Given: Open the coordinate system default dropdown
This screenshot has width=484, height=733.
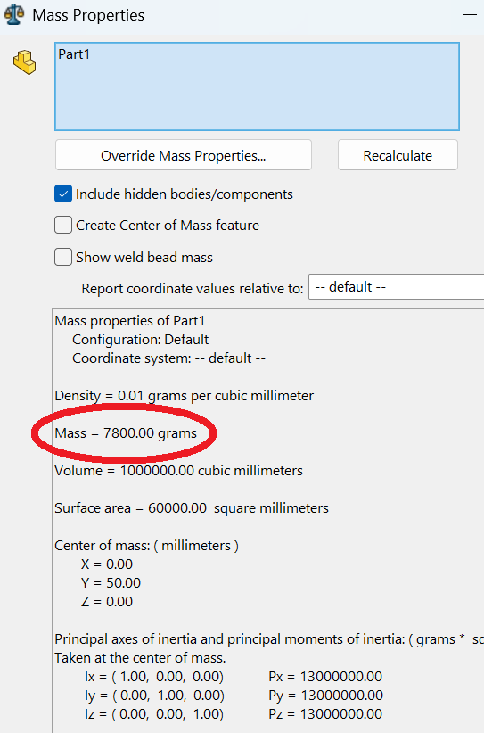Looking at the screenshot, I should tap(396, 286).
